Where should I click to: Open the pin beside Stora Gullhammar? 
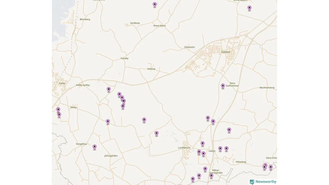pyautogui.click(x=223, y=86)
